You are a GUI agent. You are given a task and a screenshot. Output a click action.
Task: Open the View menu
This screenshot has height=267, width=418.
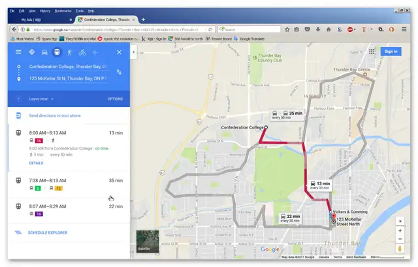(32, 11)
